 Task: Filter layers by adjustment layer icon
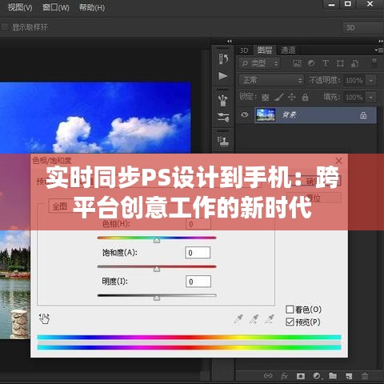[311, 63]
